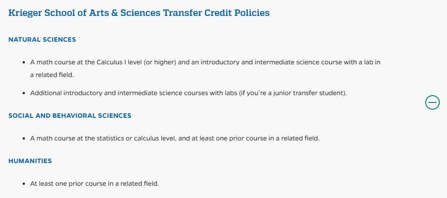Select the NATURAL SCIENCES subheading
Image resolution: width=447 pixels, height=198 pixels.
[x=42, y=40]
